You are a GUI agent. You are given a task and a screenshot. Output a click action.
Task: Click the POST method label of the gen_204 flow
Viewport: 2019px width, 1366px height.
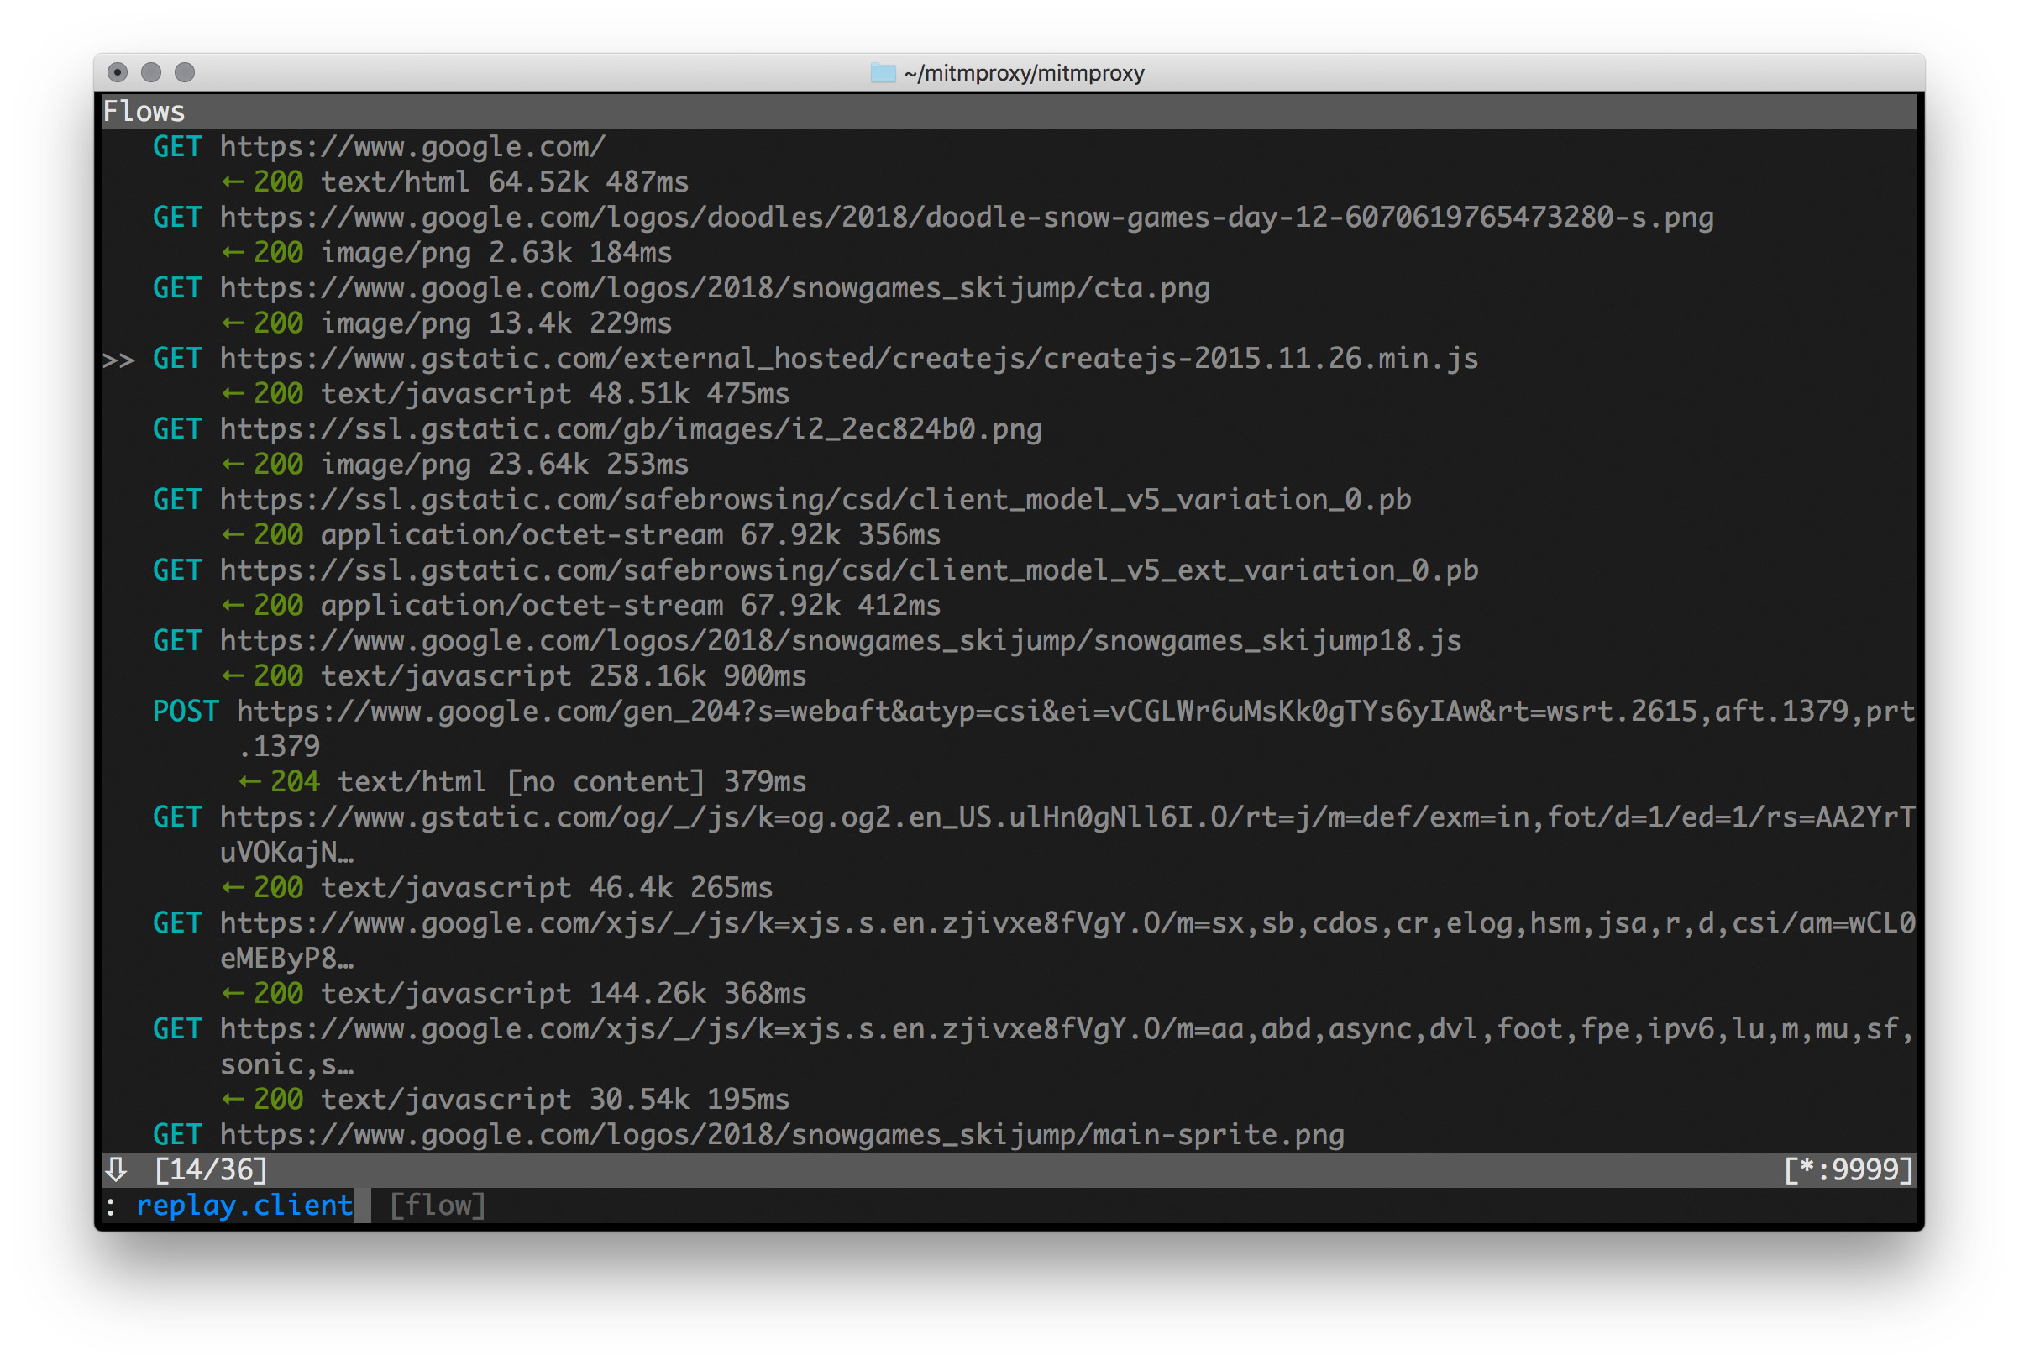(185, 710)
